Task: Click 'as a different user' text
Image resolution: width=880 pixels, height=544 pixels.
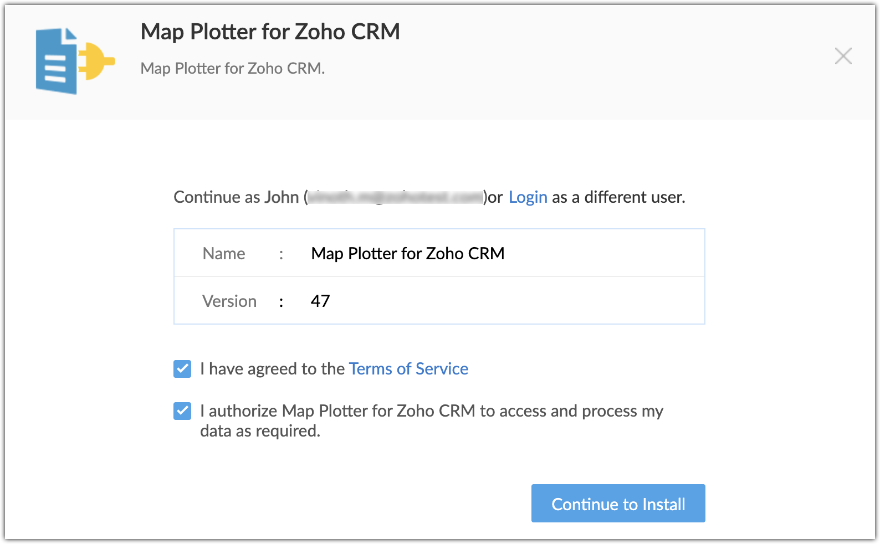Action: [x=618, y=197]
